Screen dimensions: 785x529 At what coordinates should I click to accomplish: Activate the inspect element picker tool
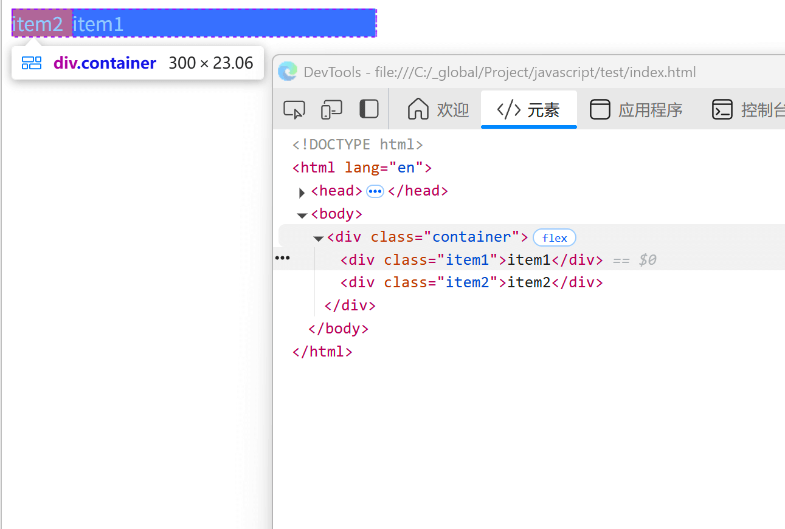(x=294, y=109)
